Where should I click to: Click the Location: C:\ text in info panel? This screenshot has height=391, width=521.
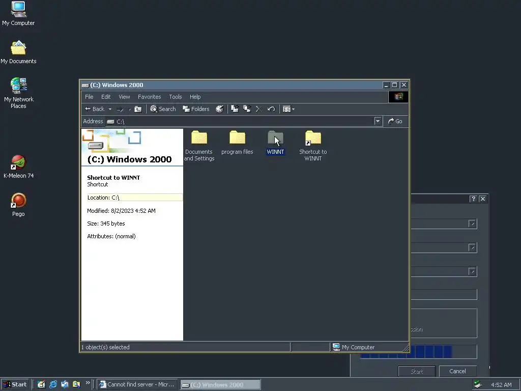pyautogui.click(x=103, y=198)
